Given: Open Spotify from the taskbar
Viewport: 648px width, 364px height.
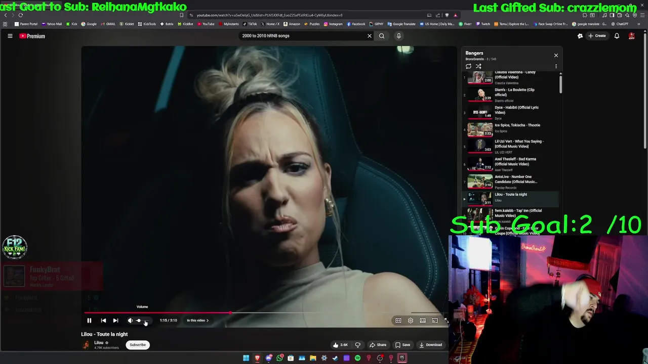Looking at the screenshot, I should pyautogui.click(x=357, y=358).
